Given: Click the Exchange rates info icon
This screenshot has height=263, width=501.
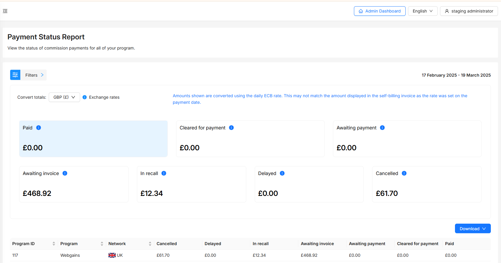Looking at the screenshot, I should click(85, 97).
